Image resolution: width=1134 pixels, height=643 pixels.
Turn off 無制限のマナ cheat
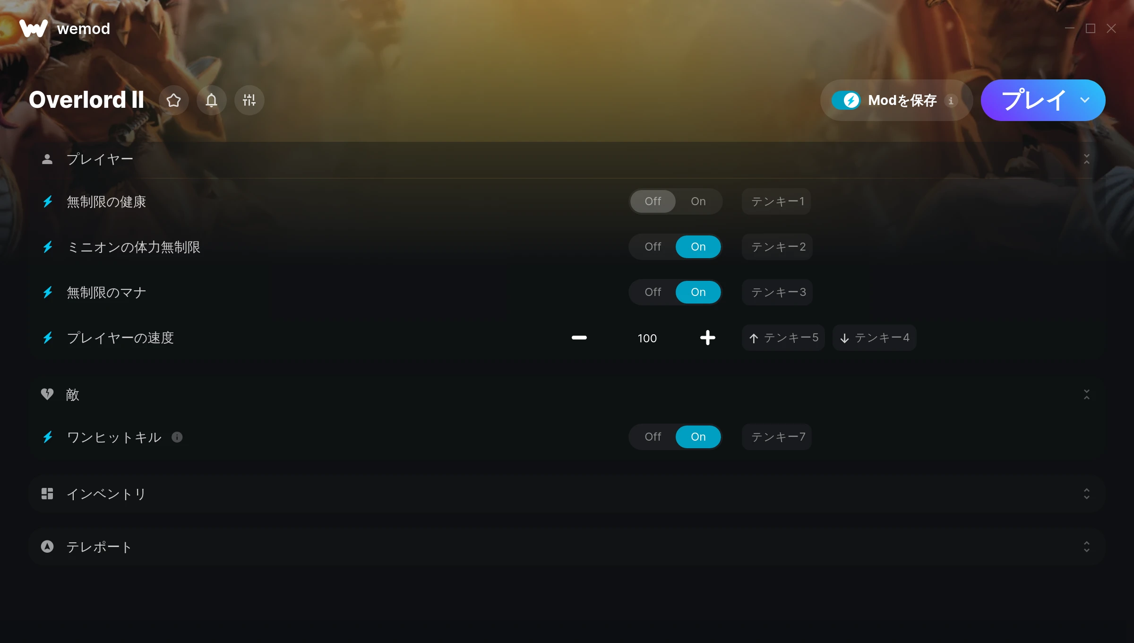[653, 292]
